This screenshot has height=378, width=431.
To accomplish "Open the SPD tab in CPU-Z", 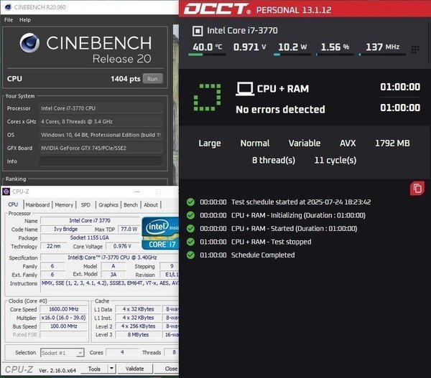I will coord(85,205).
